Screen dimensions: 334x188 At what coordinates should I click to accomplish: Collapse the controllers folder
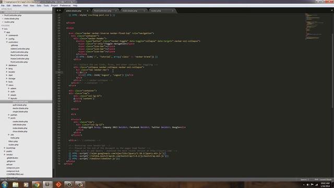[x=7, y=42]
